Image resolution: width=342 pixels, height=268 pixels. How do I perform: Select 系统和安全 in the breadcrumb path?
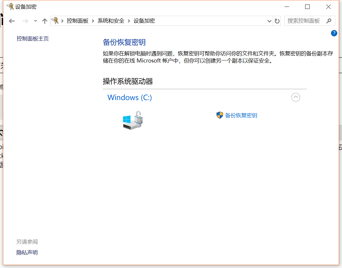tap(111, 21)
